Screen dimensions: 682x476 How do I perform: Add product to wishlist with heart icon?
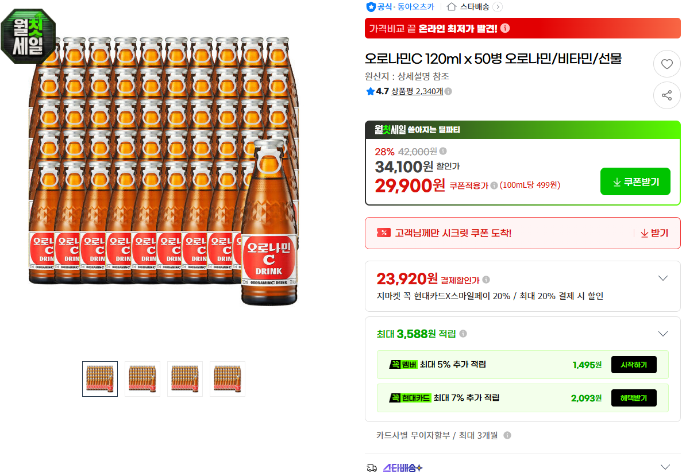point(666,64)
